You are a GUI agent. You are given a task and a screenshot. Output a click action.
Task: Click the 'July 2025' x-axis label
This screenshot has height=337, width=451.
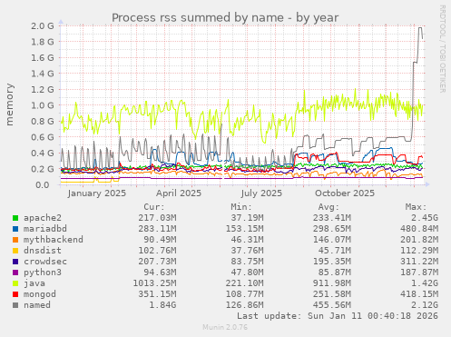pyautogui.click(x=261, y=193)
